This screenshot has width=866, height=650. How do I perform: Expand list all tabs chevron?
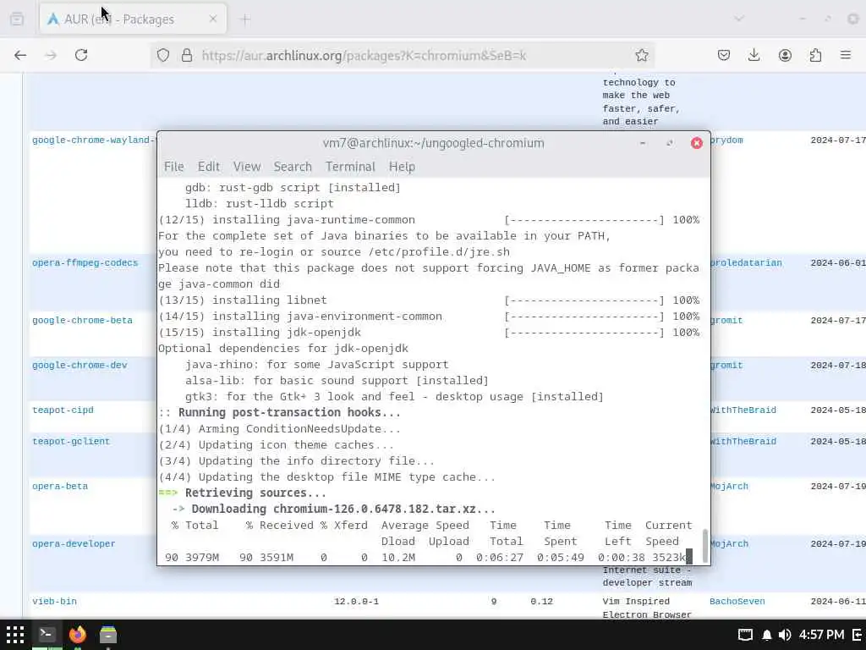pyautogui.click(x=739, y=19)
